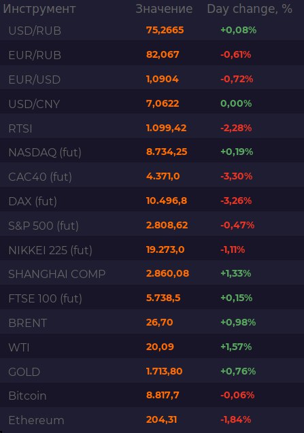The width and height of the screenshot is (304, 433).
Task: Click the BRENT value 26,70
Action: [x=159, y=322]
